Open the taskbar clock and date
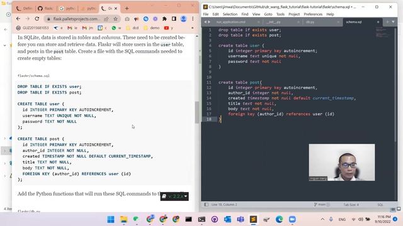 [383, 219]
